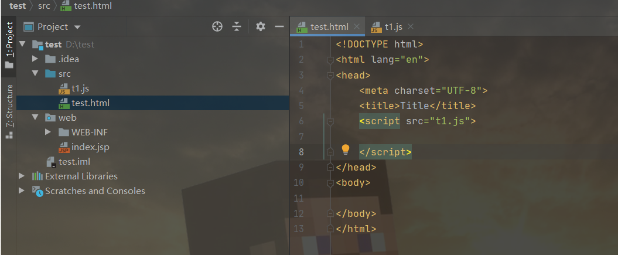Viewport: 618px width, 255px height.
Task: Select the .idea folder row
Action: pyautogui.click(x=152, y=59)
